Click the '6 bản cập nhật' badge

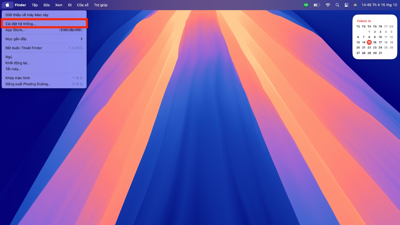[x=71, y=30]
